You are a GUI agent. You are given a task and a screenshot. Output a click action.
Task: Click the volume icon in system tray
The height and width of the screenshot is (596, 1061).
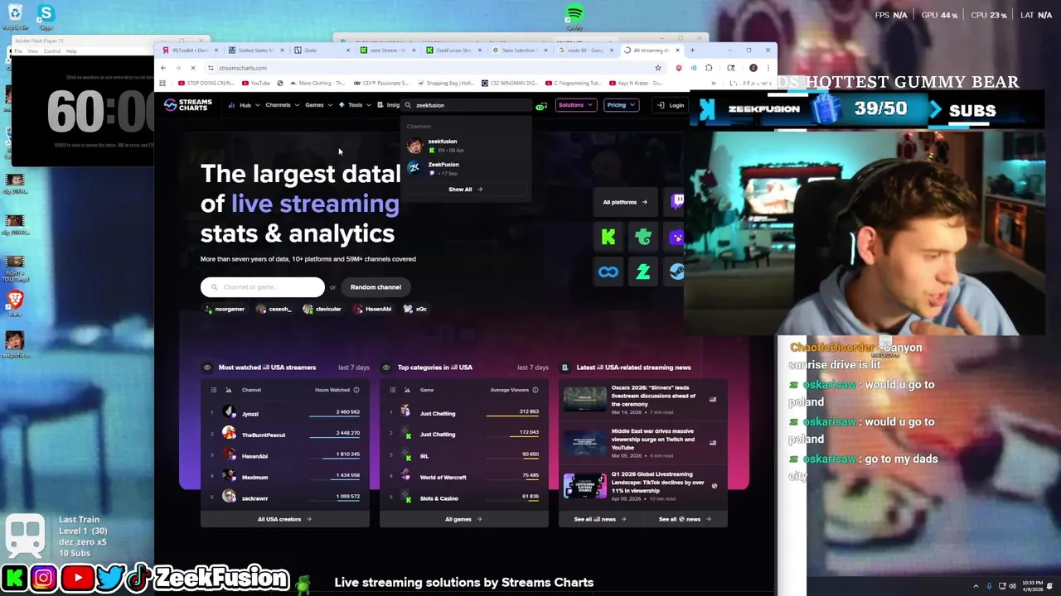point(1012,586)
